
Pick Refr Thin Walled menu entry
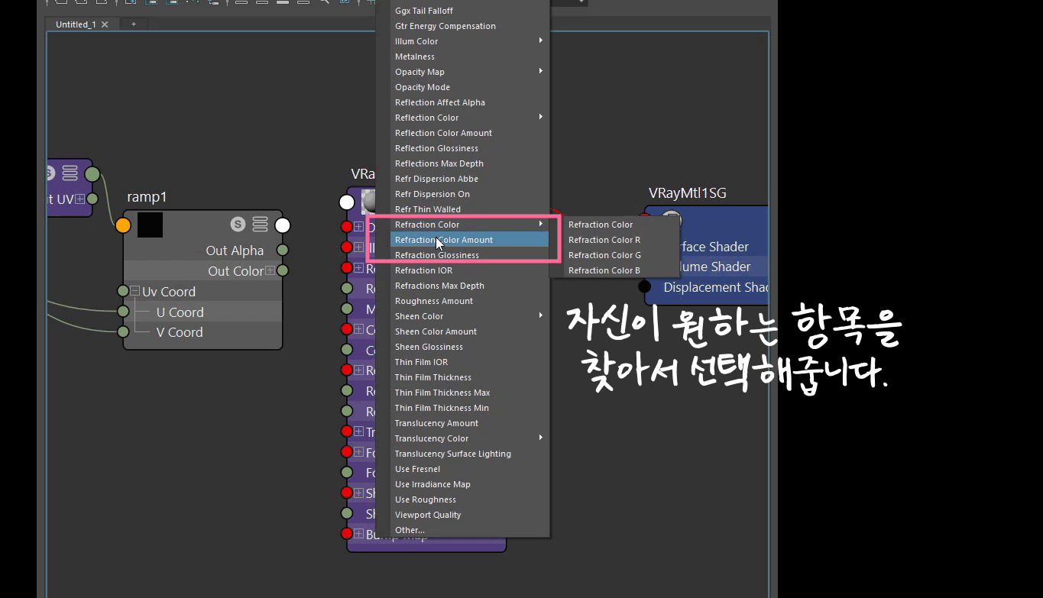click(x=470, y=209)
